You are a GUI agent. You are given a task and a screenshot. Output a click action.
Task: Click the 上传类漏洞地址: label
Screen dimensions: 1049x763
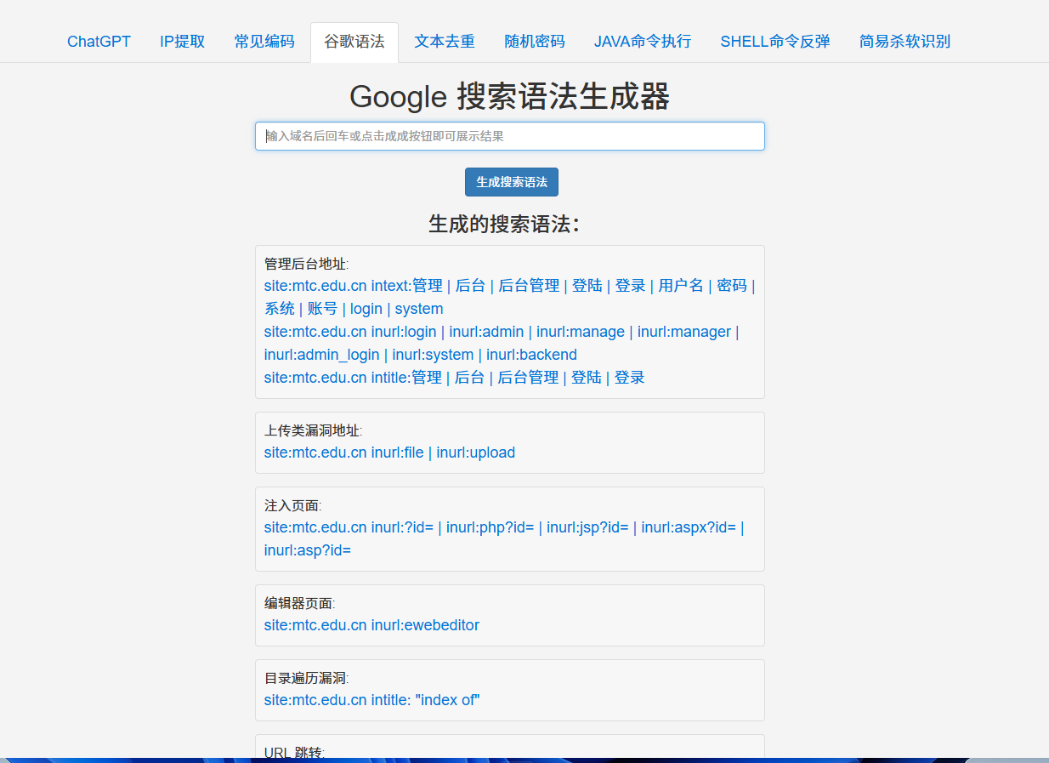coord(314,430)
